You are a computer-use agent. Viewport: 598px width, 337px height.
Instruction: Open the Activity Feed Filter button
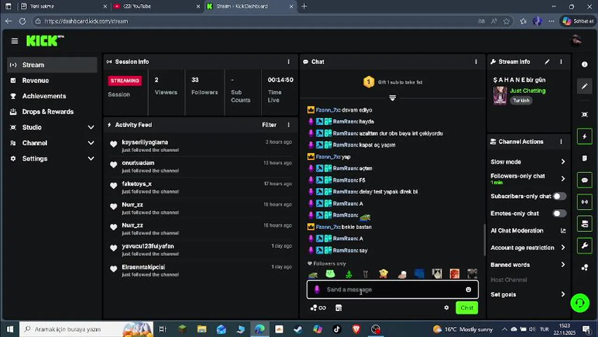tap(269, 125)
